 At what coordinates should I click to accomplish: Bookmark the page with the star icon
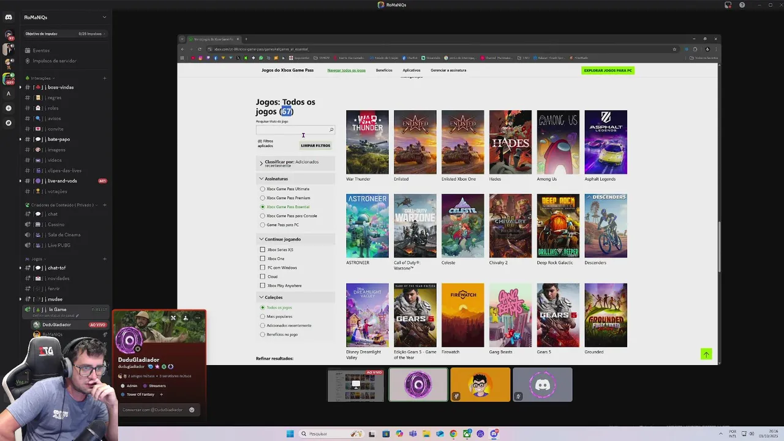click(674, 49)
